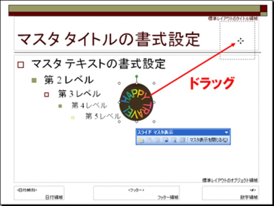Click the hollow square bullet of マスタ テキスト
This screenshot has height=206, width=274.
21,65
